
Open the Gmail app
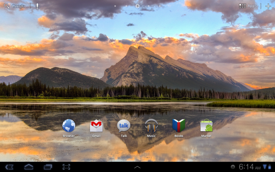point(96,128)
